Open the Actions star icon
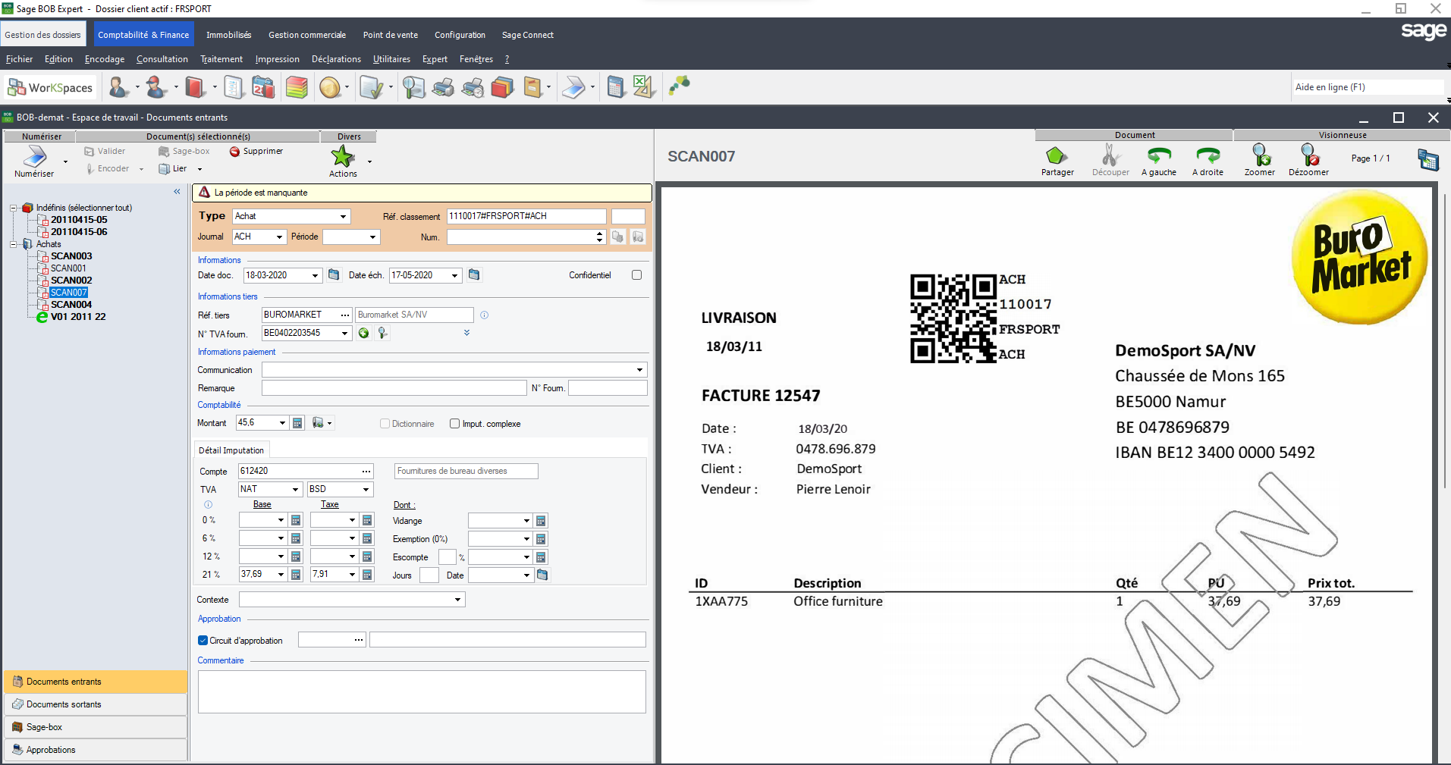 tap(343, 156)
